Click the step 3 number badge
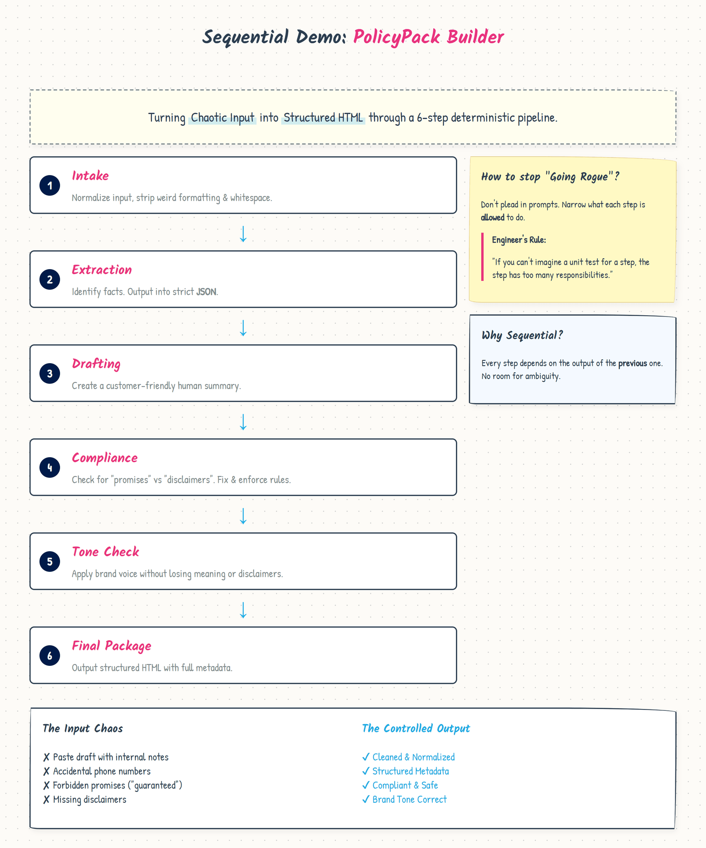 50,374
